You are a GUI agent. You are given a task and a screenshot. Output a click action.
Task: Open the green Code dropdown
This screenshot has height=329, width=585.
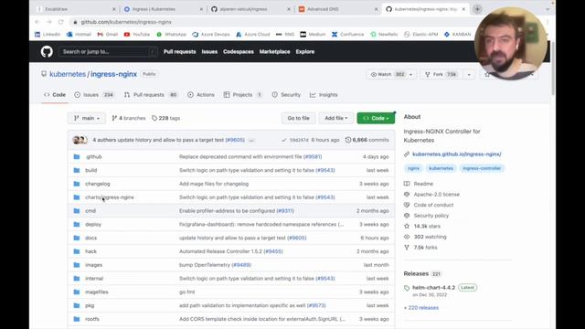point(376,118)
